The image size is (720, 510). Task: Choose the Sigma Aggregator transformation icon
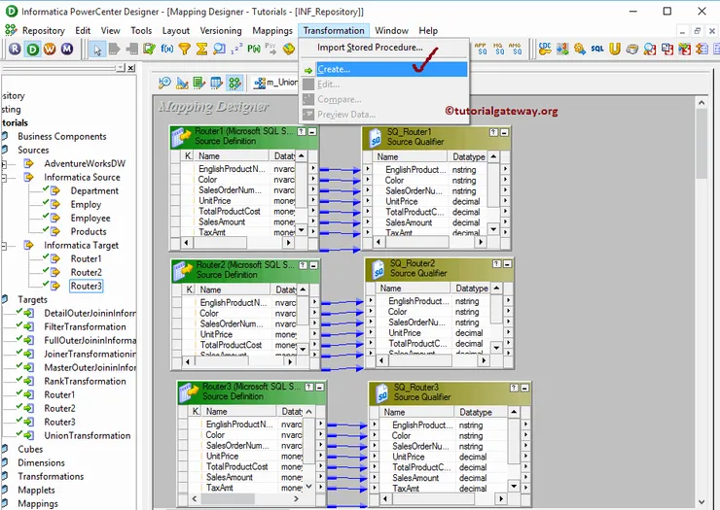201,49
